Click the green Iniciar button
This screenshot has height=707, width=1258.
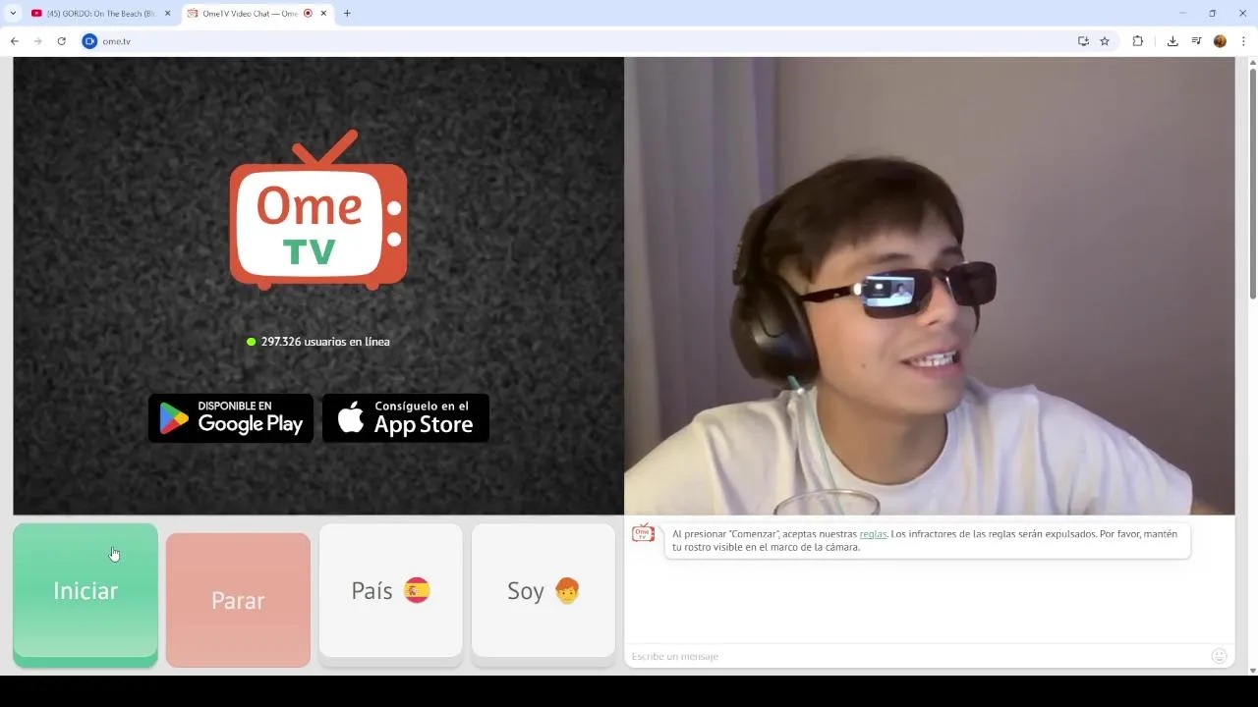pos(86,595)
